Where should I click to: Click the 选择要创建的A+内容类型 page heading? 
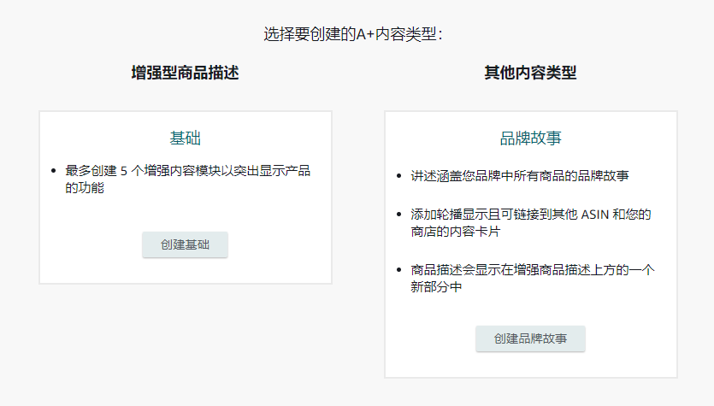[357, 34]
